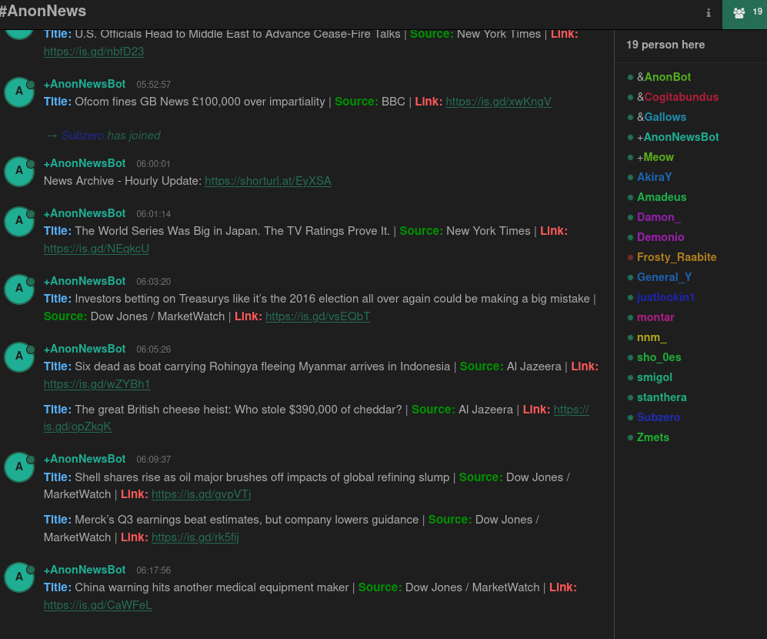Click the 06:17:56 message timestamp

pyautogui.click(x=153, y=570)
